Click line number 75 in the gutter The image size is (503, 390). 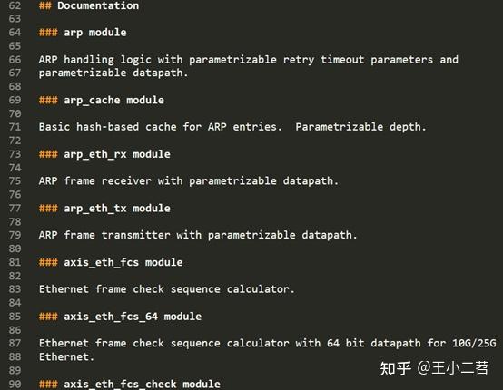pos(15,181)
